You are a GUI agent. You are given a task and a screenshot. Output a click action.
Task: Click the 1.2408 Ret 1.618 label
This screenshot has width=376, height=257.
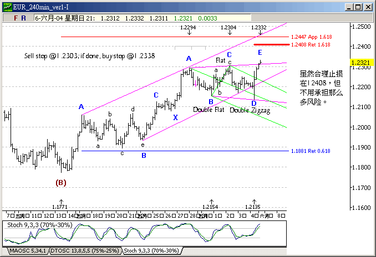[x=311, y=44]
